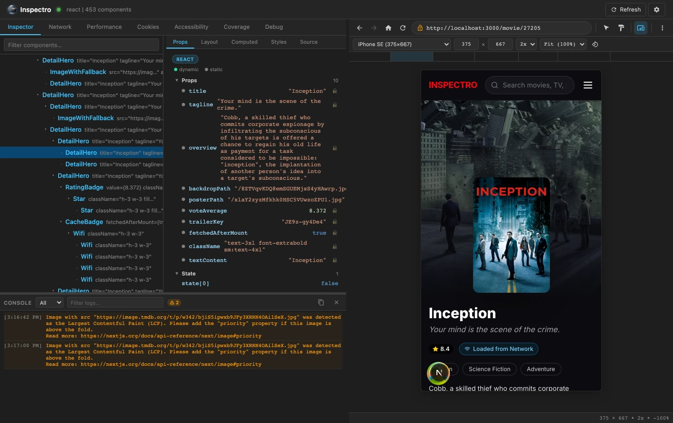Collapse the RatingBadge tree node arrow
673x423 pixels.
click(61, 187)
